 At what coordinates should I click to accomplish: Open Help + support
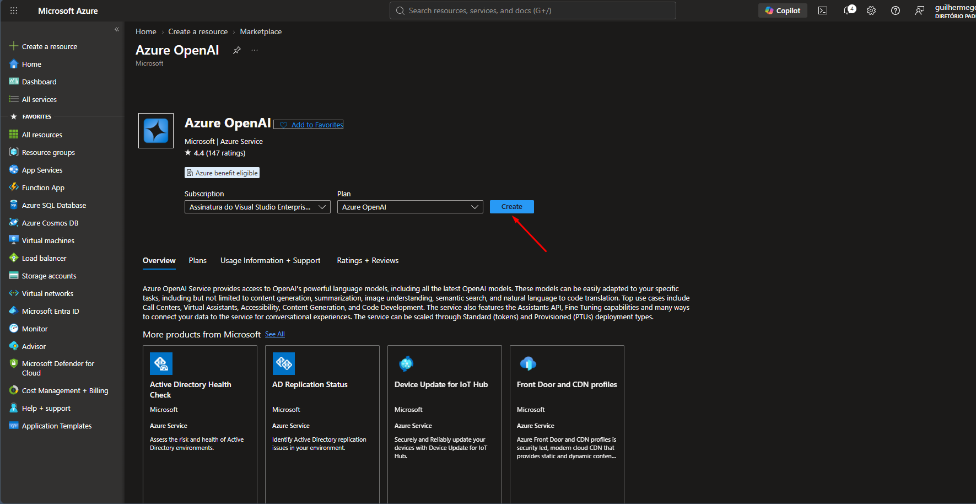(x=46, y=408)
